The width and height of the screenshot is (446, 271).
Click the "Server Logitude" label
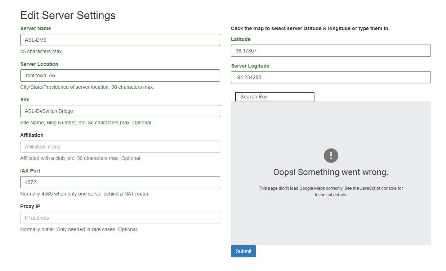(x=250, y=66)
